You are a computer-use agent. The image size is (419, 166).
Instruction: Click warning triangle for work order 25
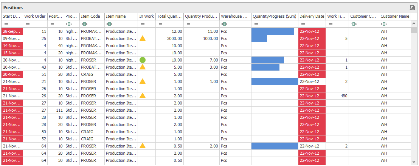point(143,38)
